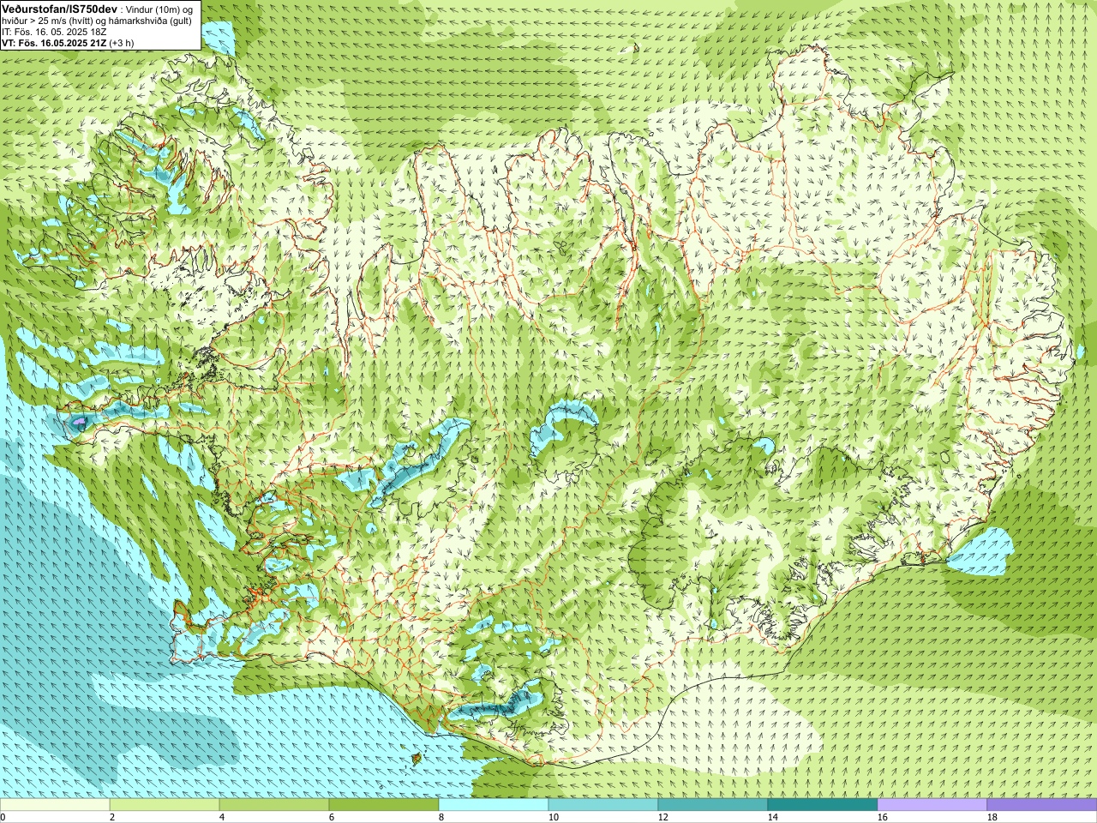
Task: Click the 'Vindur (10m) og' label
Action: (x=160, y=9)
